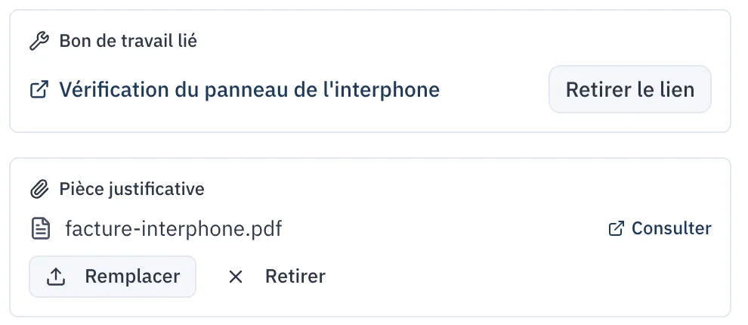Click the paperclip icon beside Pièce justificative

pos(39,190)
